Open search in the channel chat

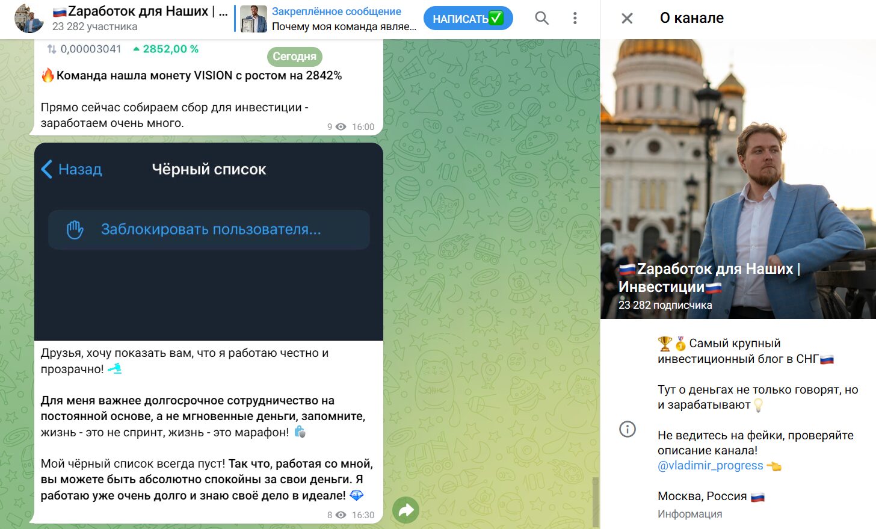point(541,18)
